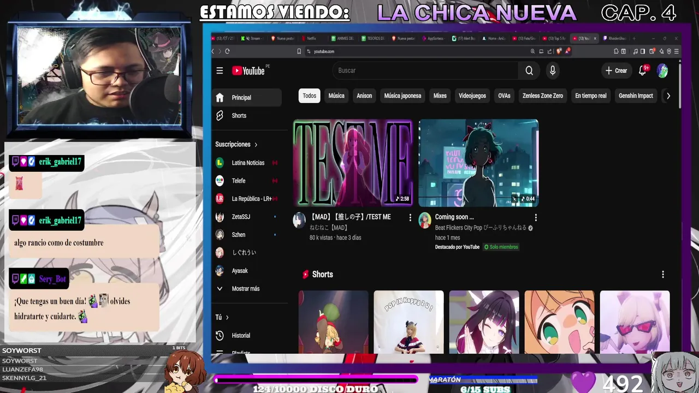Open options for Coming soon video

coord(536,218)
